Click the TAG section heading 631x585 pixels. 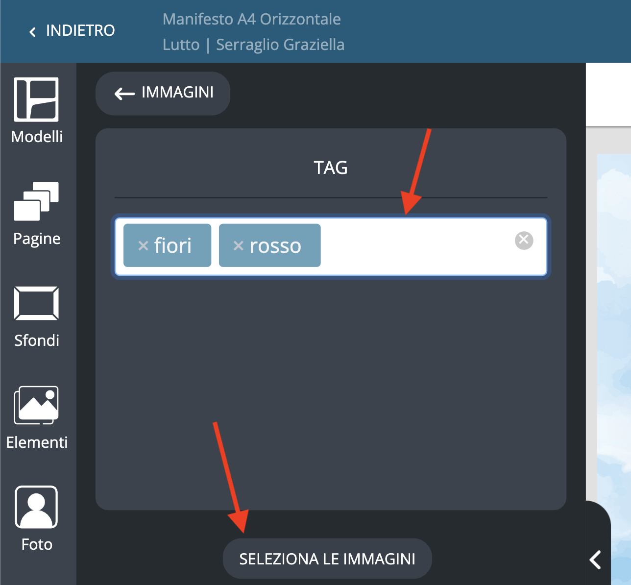[x=331, y=168]
